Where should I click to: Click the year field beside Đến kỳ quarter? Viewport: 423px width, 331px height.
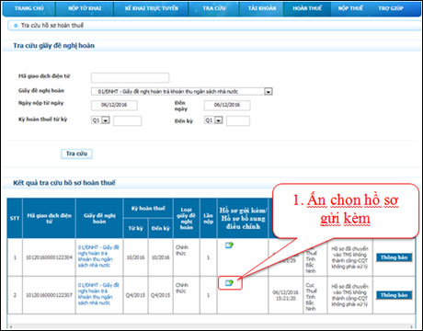pyautogui.click(x=238, y=120)
